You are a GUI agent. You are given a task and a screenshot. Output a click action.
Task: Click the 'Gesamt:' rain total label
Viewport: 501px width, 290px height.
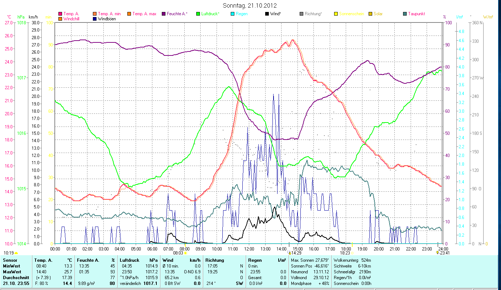(x=255, y=277)
